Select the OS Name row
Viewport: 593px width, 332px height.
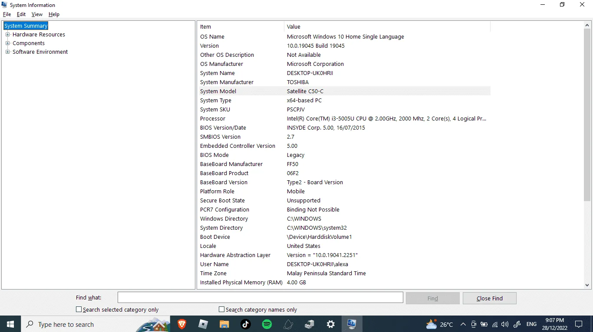pyautogui.click(x=344, y=37)
